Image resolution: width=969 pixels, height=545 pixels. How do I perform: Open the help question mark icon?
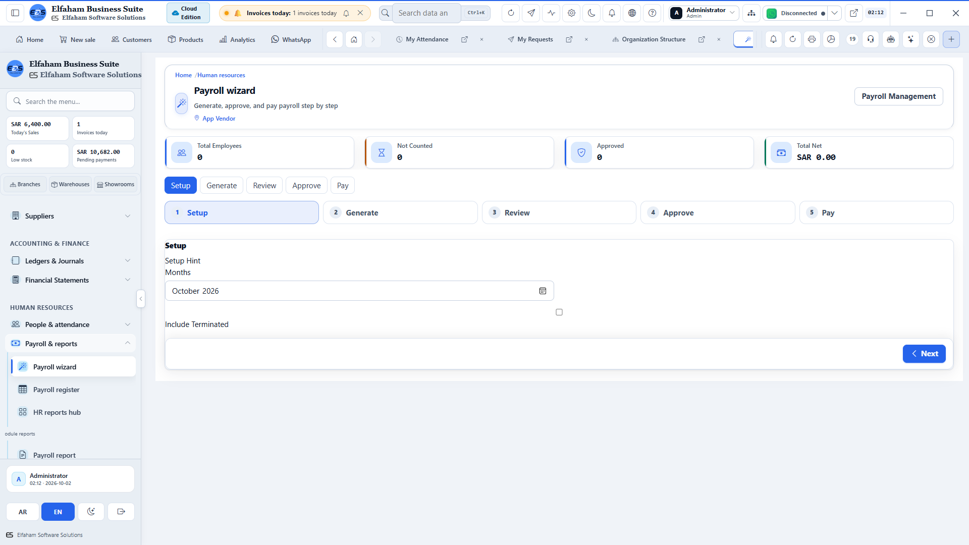(x=652, y=13)
